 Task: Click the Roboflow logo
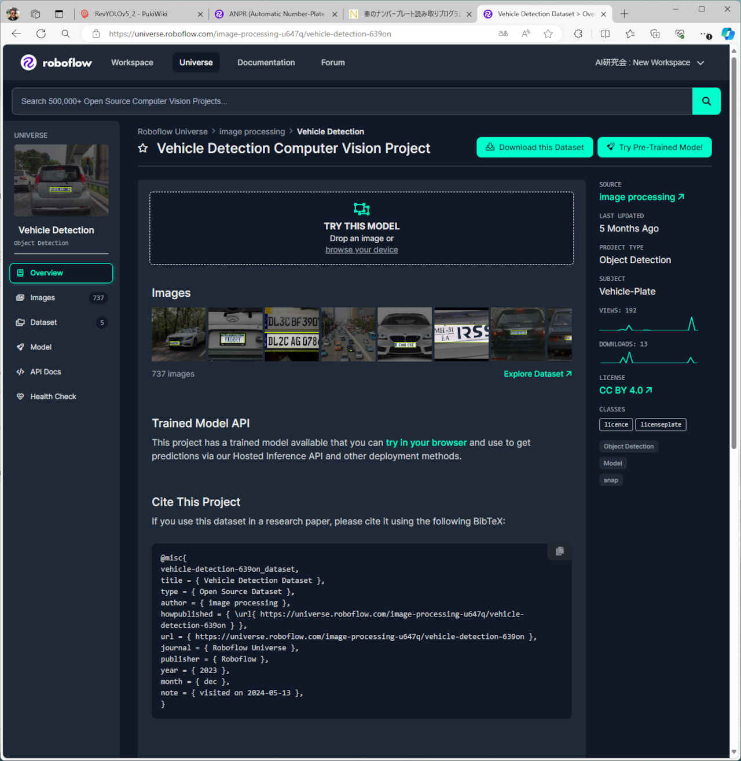[x=56, y=63]
